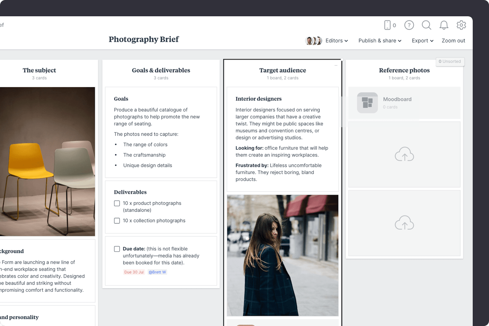Open the help menu
This screenshot has width=489, height=326.
pyautogui.click(x=409, y=25)
